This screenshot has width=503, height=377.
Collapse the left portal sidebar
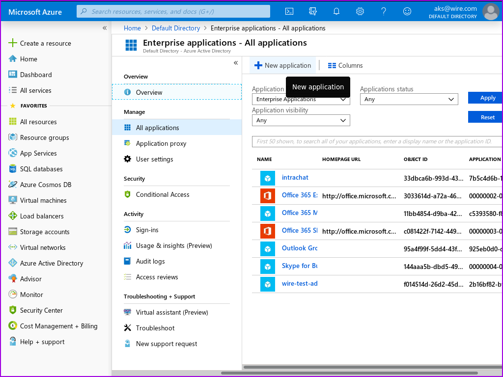pos(105,28)
